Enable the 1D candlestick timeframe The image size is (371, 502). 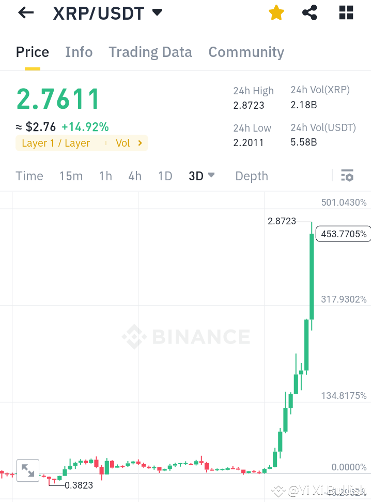(x=165, y=176)
